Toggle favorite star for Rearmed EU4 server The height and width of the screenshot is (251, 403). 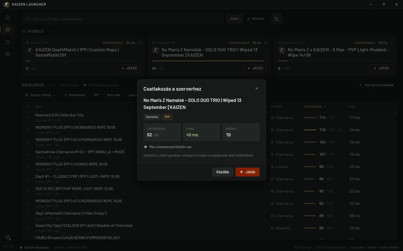click(27, 117)
